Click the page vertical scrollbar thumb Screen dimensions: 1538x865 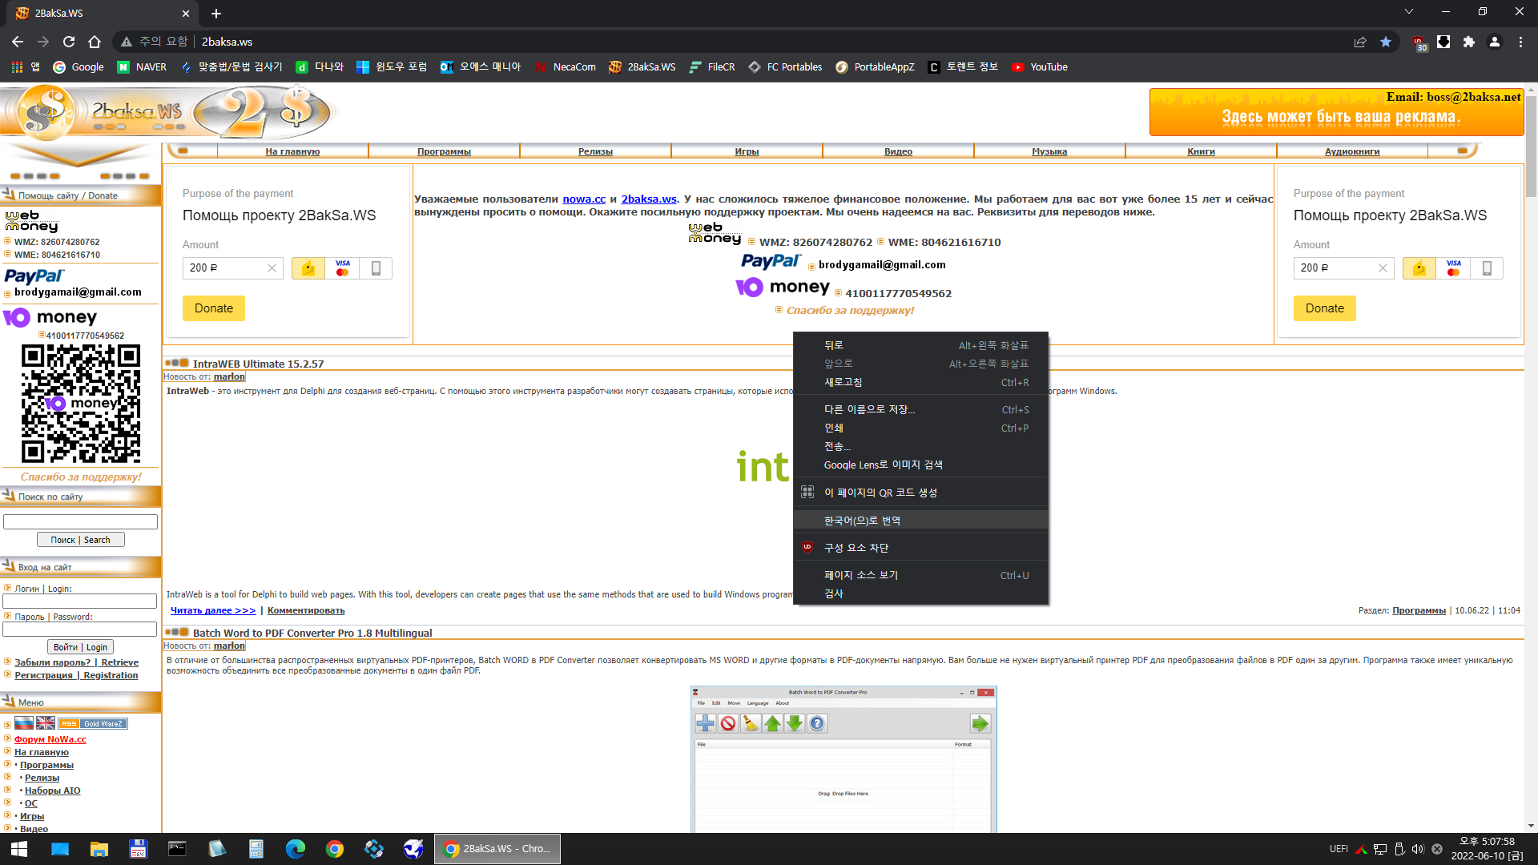(1531, 146)
